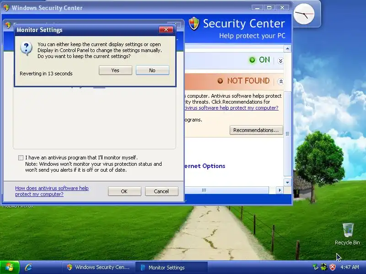The image size is (366, 274).
Task: Click Cancel in antivirus recommendation dialog
Action: tap(161, 191)
